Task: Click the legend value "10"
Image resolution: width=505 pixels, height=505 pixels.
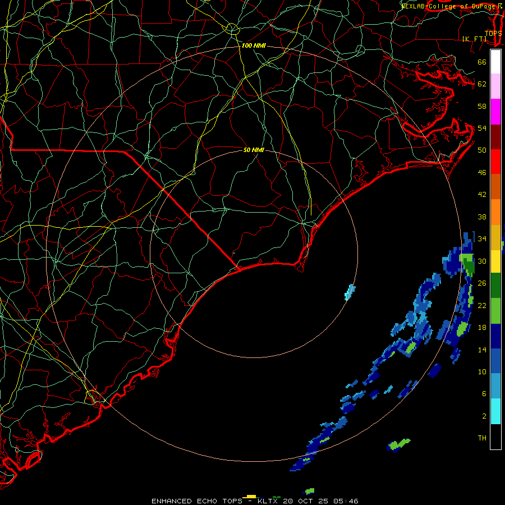Action: [x=482, y=371]
